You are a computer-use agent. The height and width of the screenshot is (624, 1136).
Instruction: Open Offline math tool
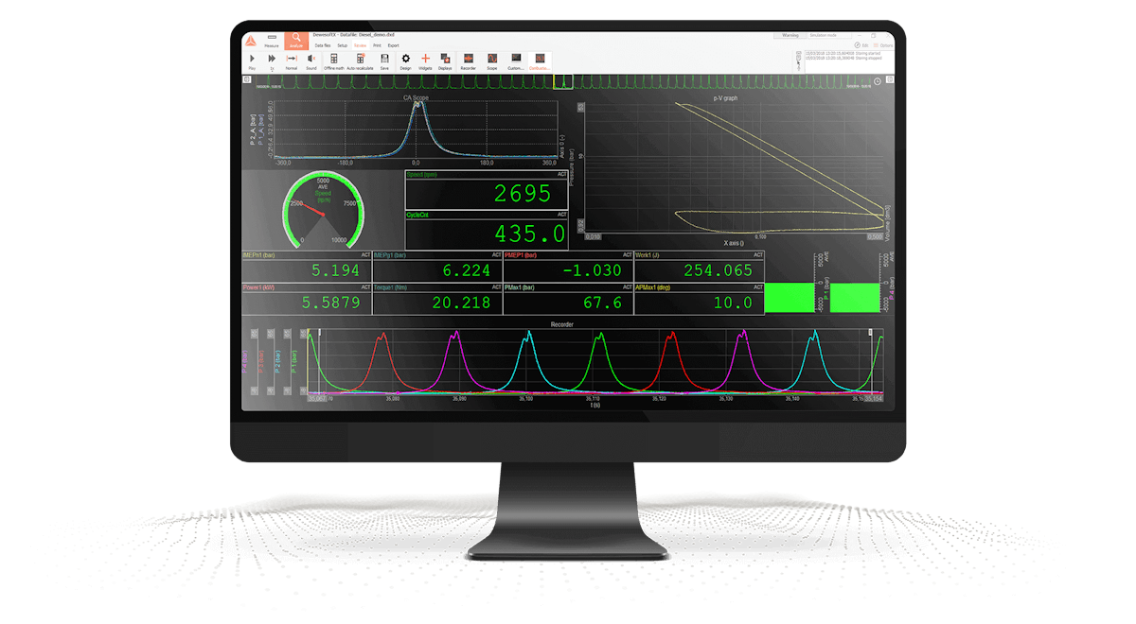(334, 61)
